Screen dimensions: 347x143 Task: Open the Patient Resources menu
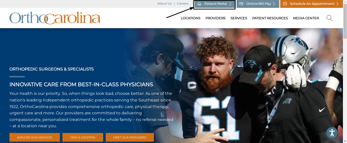point(270,18)
